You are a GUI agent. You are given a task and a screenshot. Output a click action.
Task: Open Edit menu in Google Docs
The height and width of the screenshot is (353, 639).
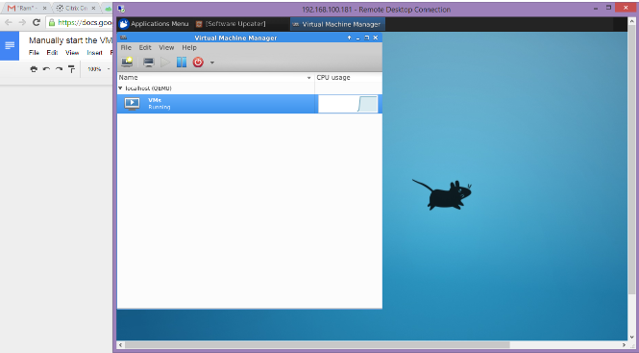tap(52, 53)
